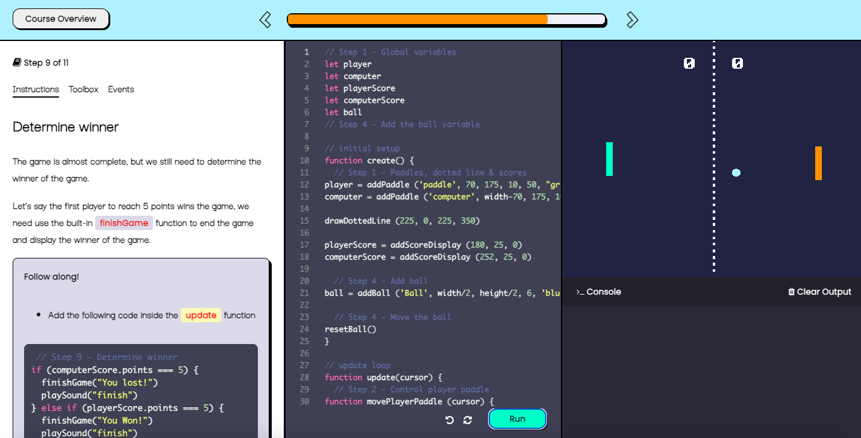Screen dimensions: 861x438
Task: Click the course progress bar
Action: (446, 20)
